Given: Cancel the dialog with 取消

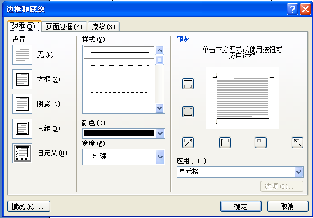Looking at the screenshot, I should tap(288, 206).
